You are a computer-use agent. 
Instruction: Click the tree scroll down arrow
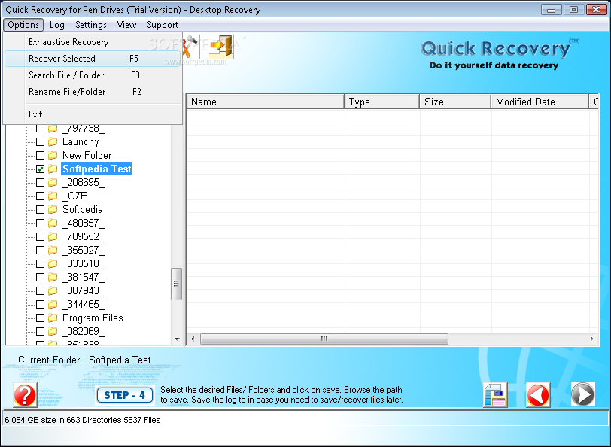(177, 339)
